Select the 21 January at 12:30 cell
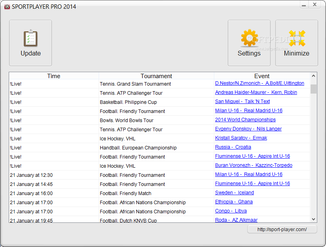Image resolution: width=326 pixels, height=247 pixels. (x=54, y=175)
